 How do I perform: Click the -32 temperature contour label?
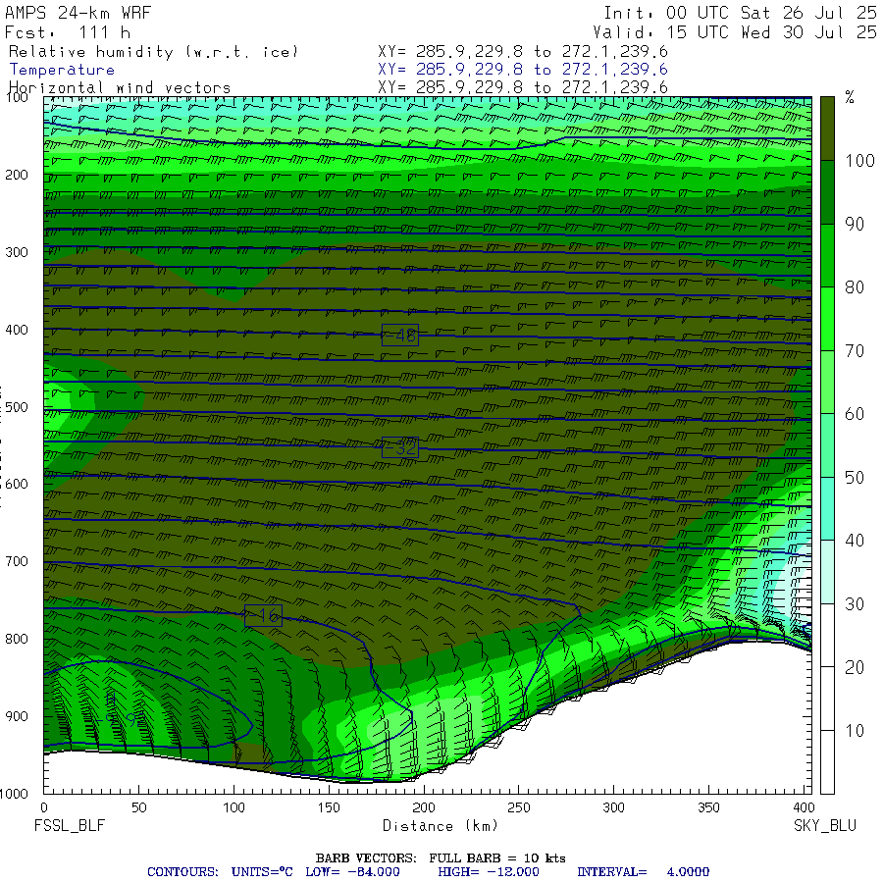[x=400, y=447]
